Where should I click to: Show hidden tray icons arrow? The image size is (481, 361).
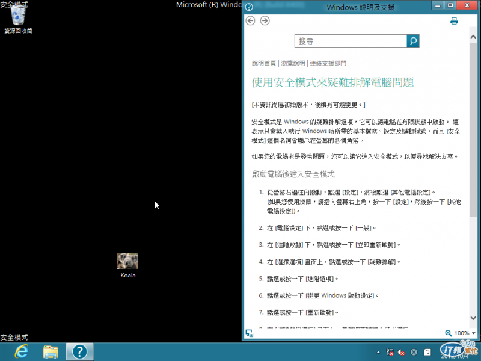pyautogui.click(x=378, y=352)
